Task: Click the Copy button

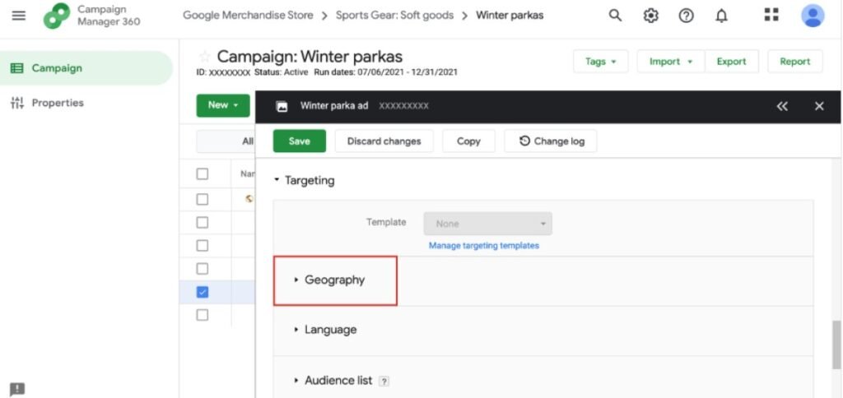Action: coord(468,141)
